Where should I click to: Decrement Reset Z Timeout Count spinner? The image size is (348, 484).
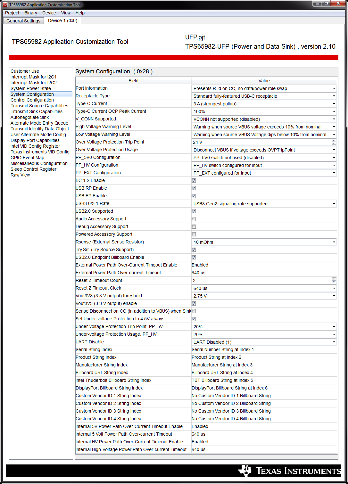(334, 282)
